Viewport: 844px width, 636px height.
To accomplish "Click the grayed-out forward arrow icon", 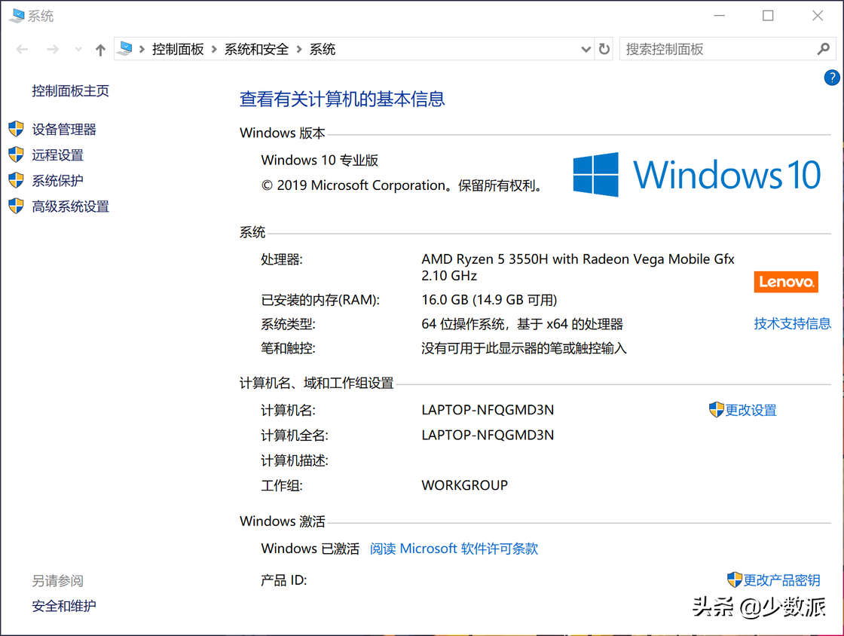I will tap(51, 48).
